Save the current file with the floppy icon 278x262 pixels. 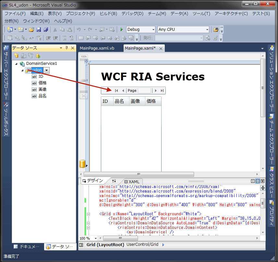point(39,30)
